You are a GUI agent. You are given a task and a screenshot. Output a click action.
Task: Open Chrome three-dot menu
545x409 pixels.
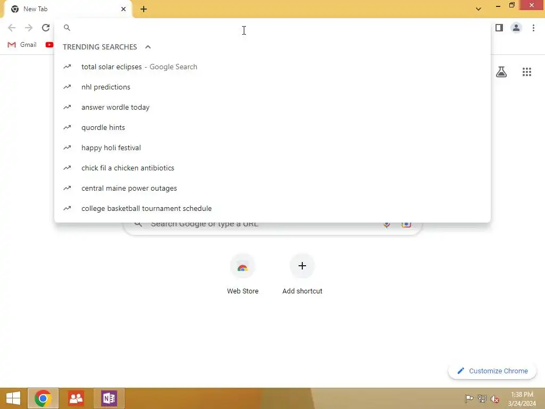(533, 28)
